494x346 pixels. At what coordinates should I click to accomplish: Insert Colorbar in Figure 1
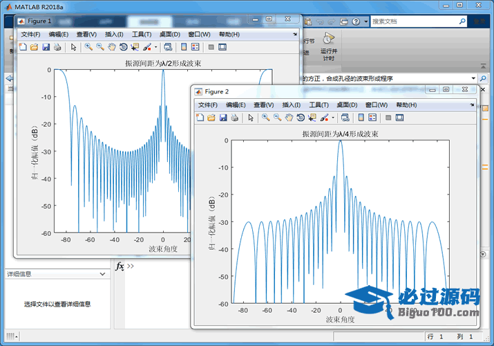tap(184, 47)
